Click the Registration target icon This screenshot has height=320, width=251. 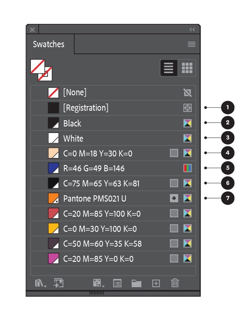(x=188, y=107)
